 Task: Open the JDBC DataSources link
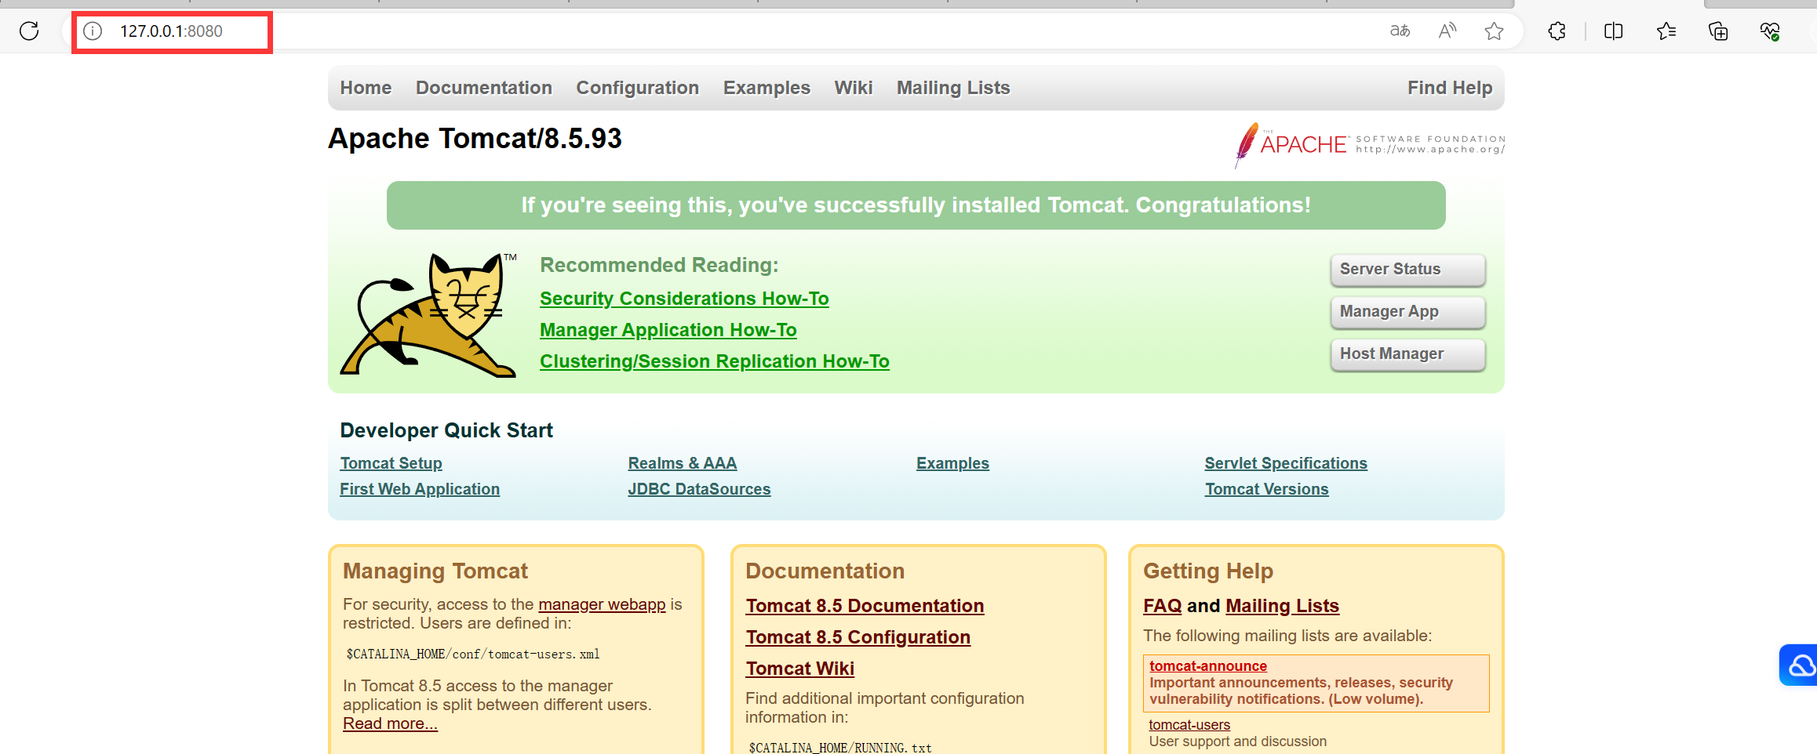pyautogui.click(x=699, y=489)
